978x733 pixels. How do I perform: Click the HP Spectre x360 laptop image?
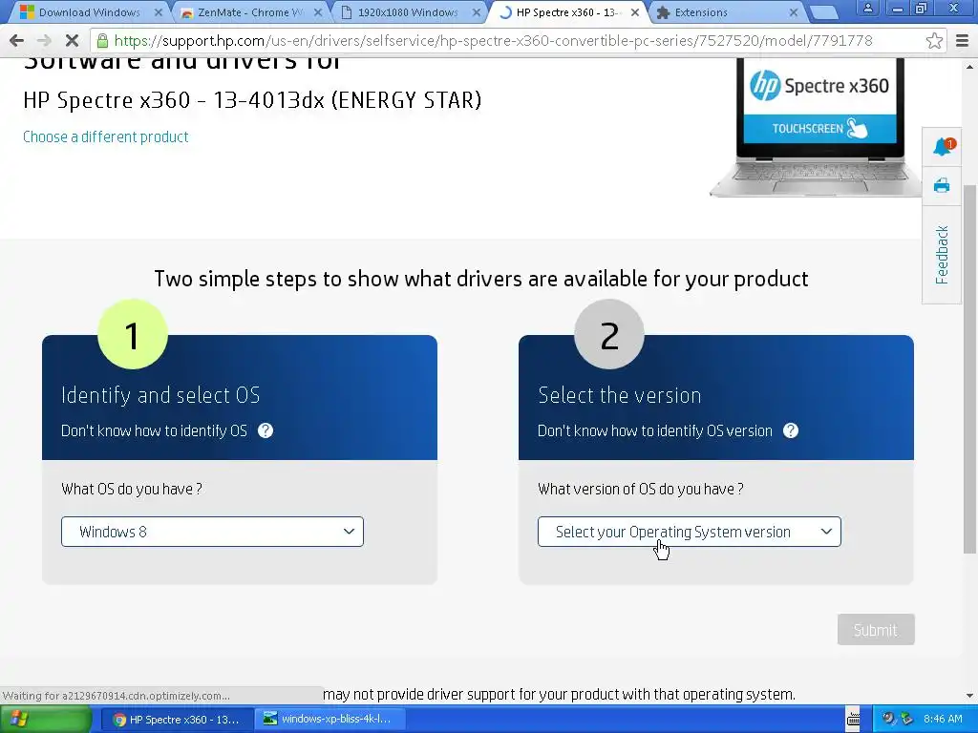816,128
